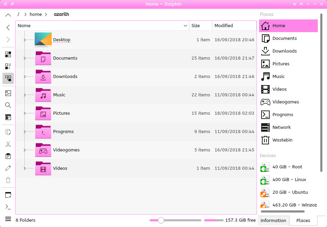The width and height of the screenshot is (327, 227).
Task: Switch to the Information tab
Action: point(273,221)
